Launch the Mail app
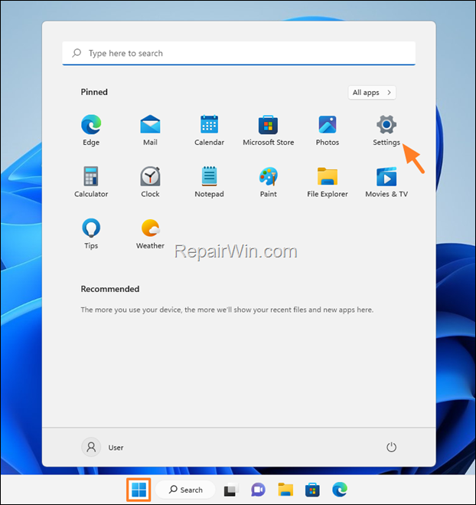Screen dimensions: 476x505 point(150,130)
